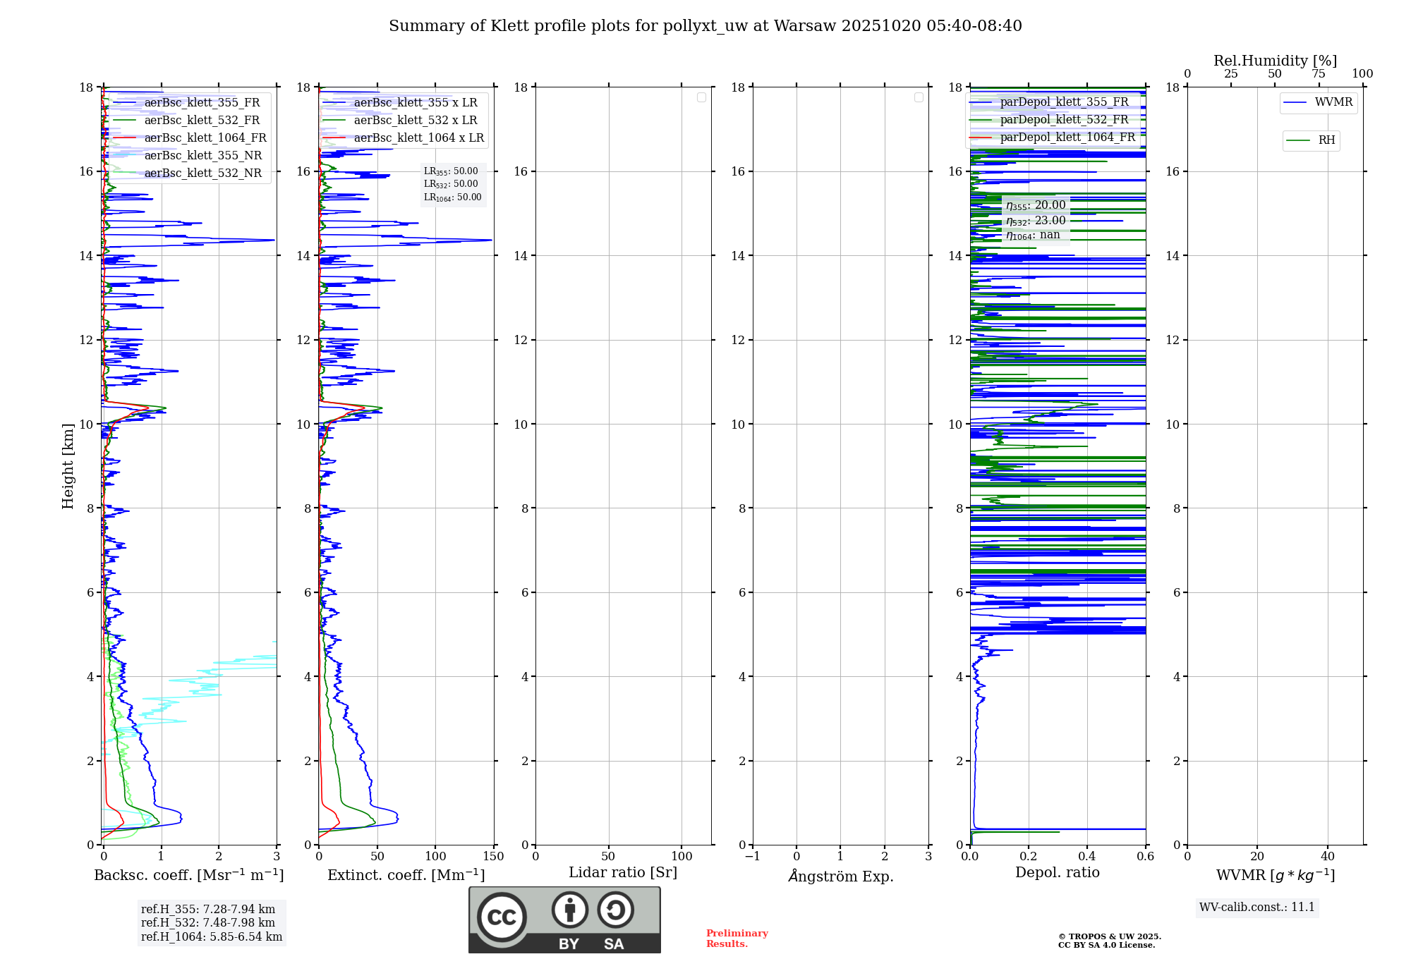Click the empty legend box in Ångström Exp. panel
Screen dimensions: 1411x959
pos(919,97)
